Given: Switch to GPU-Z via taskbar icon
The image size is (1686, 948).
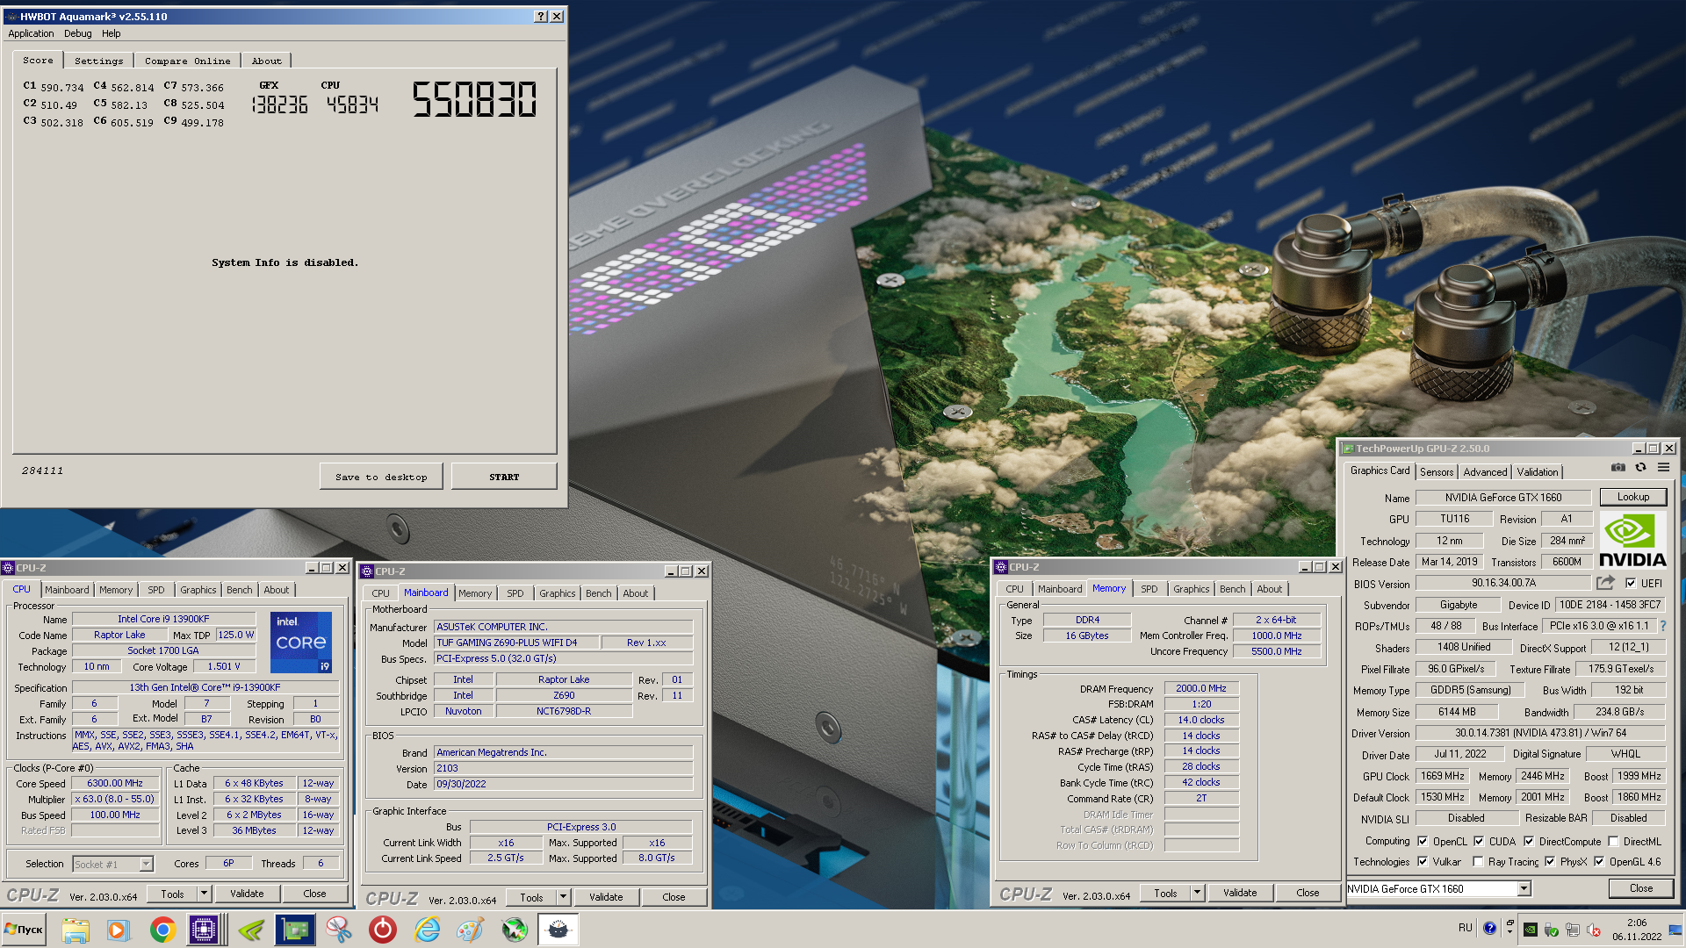Looking at the screenshot, I should point(295,930).
